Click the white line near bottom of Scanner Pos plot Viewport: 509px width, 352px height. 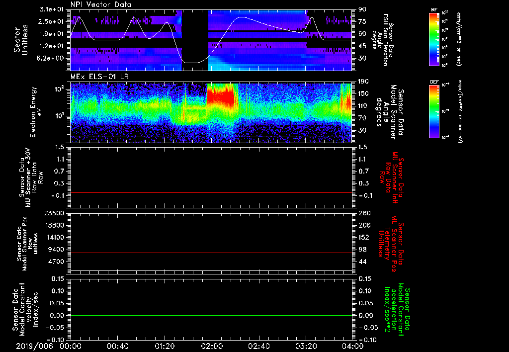[x=211, y=270]
